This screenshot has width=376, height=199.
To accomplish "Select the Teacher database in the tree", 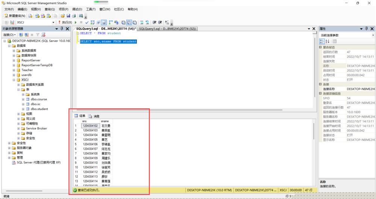I will [x=27, y=70].
